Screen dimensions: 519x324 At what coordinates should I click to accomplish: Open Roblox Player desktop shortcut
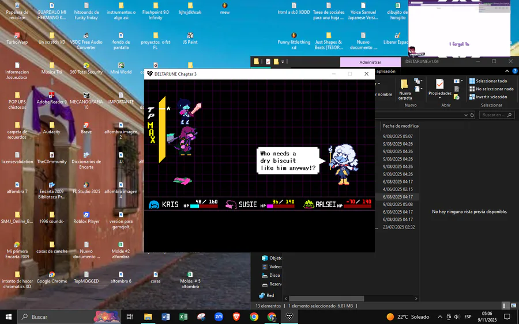point(86,218)
